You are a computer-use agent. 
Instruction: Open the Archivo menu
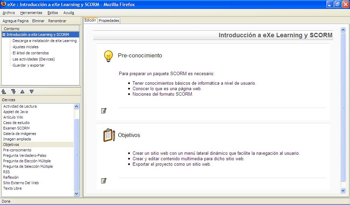9,13
